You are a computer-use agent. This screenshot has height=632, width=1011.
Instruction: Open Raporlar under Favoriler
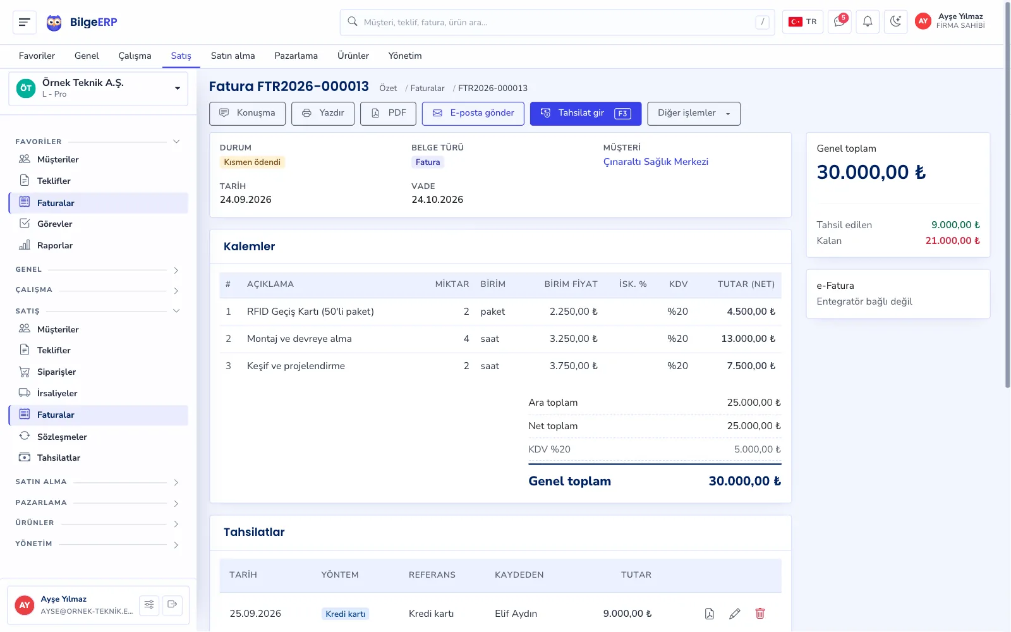pos(99,245)
